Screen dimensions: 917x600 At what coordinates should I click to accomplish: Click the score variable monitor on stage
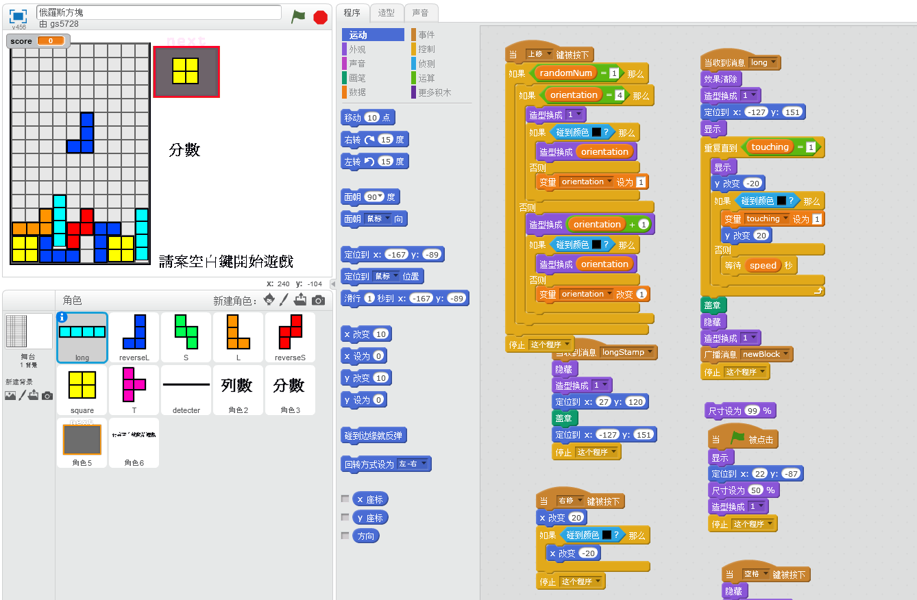(x=38, y=41)
